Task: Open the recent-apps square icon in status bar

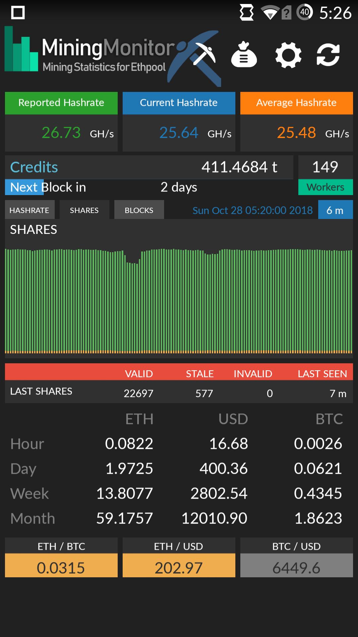Action: coord(18,13)
